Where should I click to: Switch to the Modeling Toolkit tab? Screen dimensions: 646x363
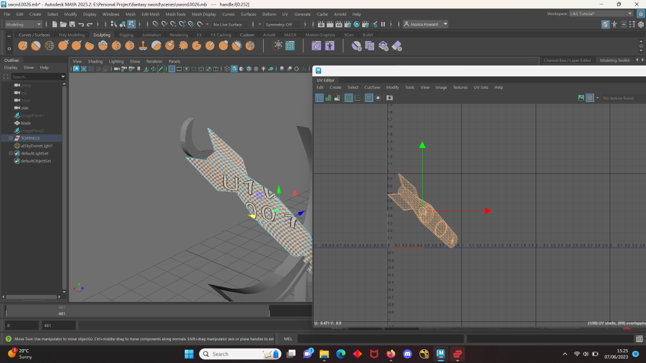click(x=614, y=60)
